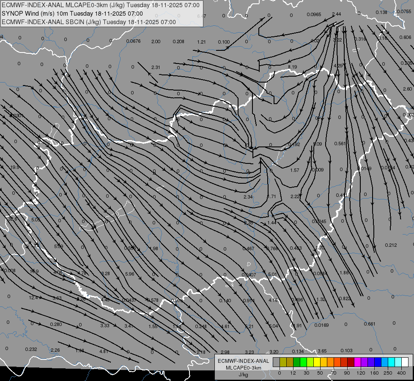414x381 pixels.
Task: Click the map value 4.81
Action: pos(104,351)
